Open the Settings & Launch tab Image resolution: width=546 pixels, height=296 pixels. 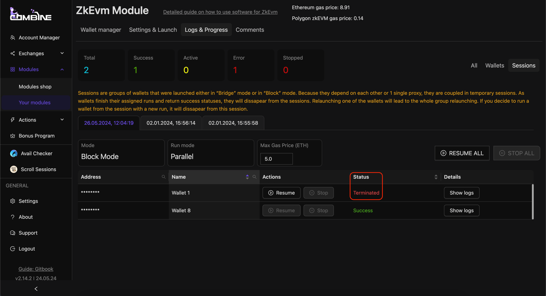(153, 30)
